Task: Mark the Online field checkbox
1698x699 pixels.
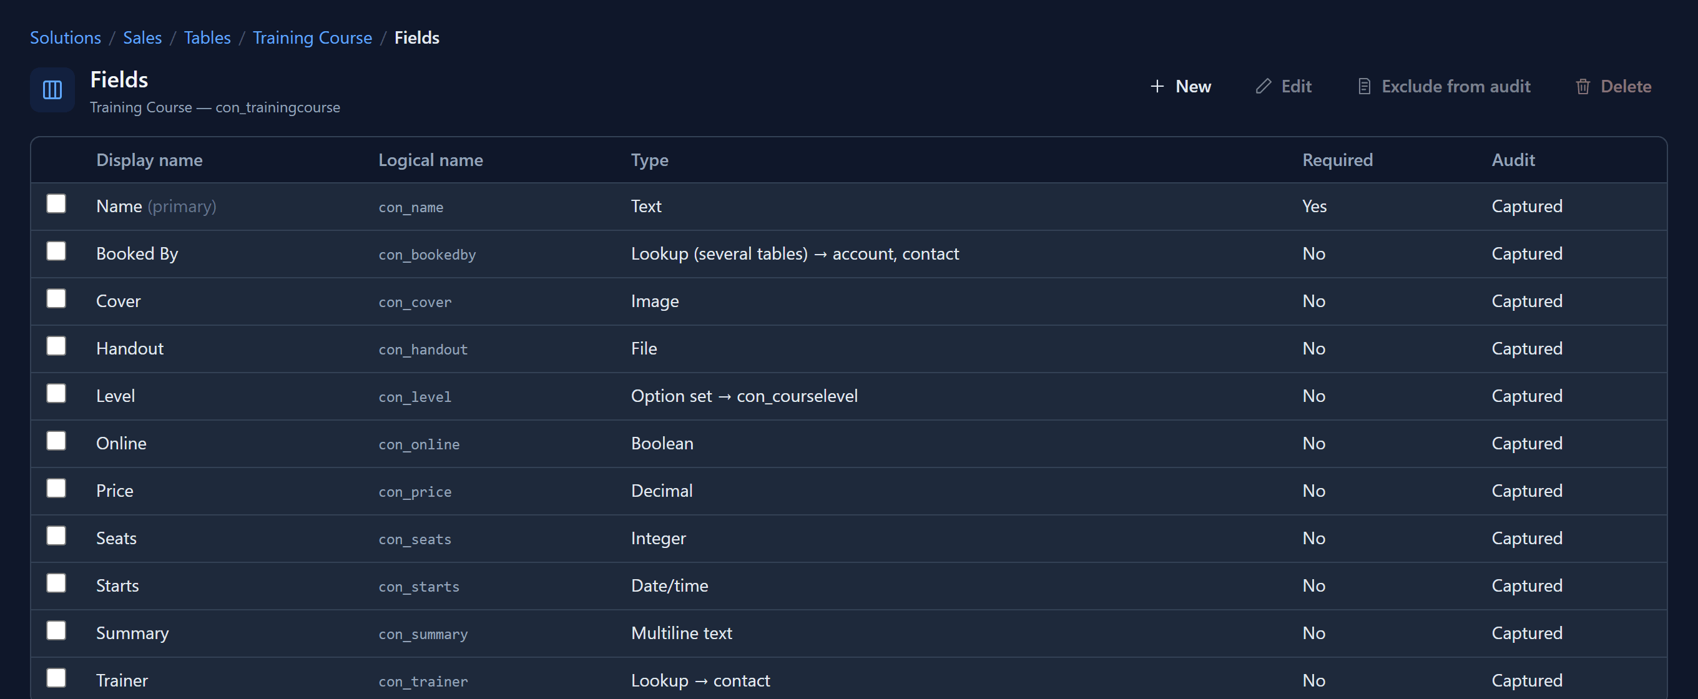Action: coord(56,441)
